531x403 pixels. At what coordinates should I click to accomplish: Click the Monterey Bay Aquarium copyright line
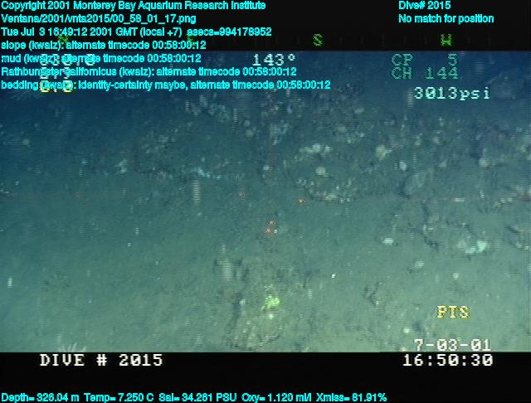[x=134, y=6]
